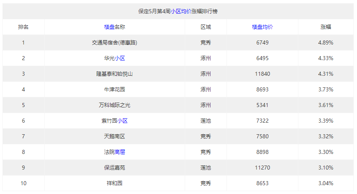Click the 楼盘名称 column header link
This screenshot has width=357, height=194.
point(114,27)
